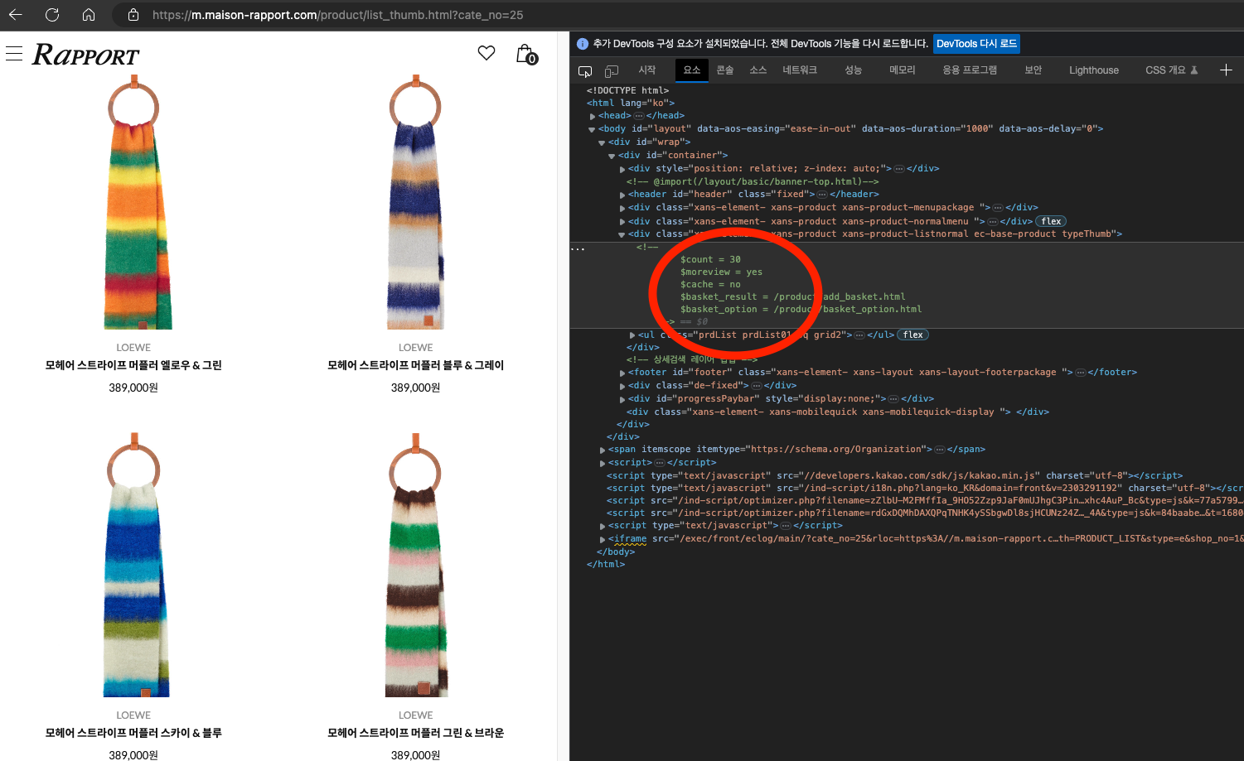Click LOEWE brand above blue & grey scarf
1244x761 pixels.
[x=415, y=348]
